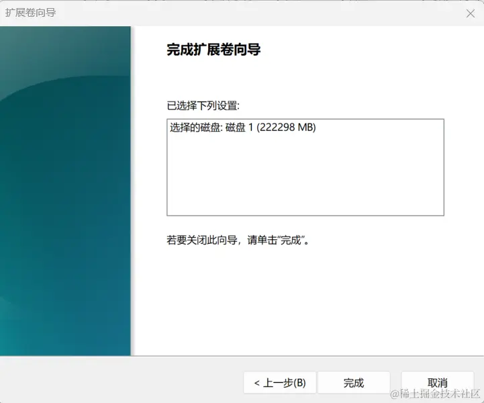
Task: Click the empty title bar area beside the X
Action: pos(259,13)
